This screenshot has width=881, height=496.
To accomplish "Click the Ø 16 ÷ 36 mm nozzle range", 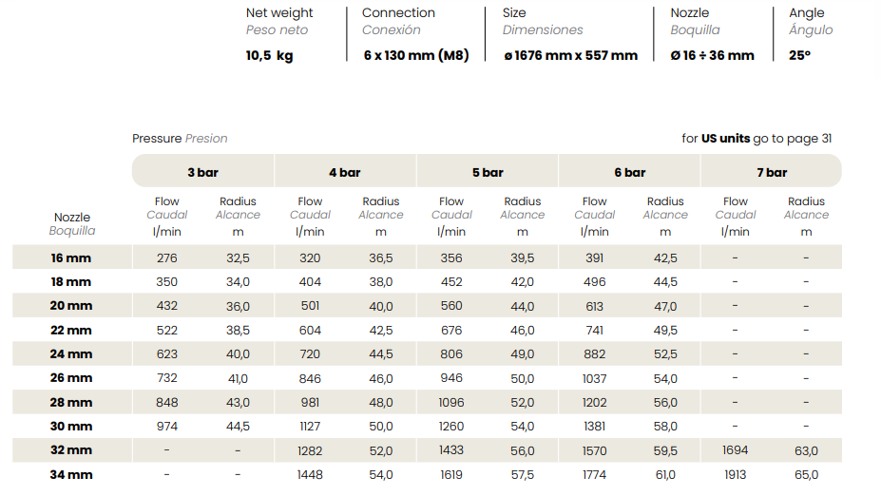I will [x=712, y=55].
